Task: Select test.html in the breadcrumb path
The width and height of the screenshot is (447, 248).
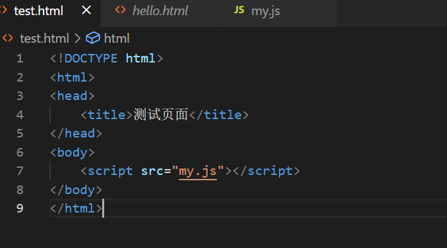Action: (x=44, y=38)
